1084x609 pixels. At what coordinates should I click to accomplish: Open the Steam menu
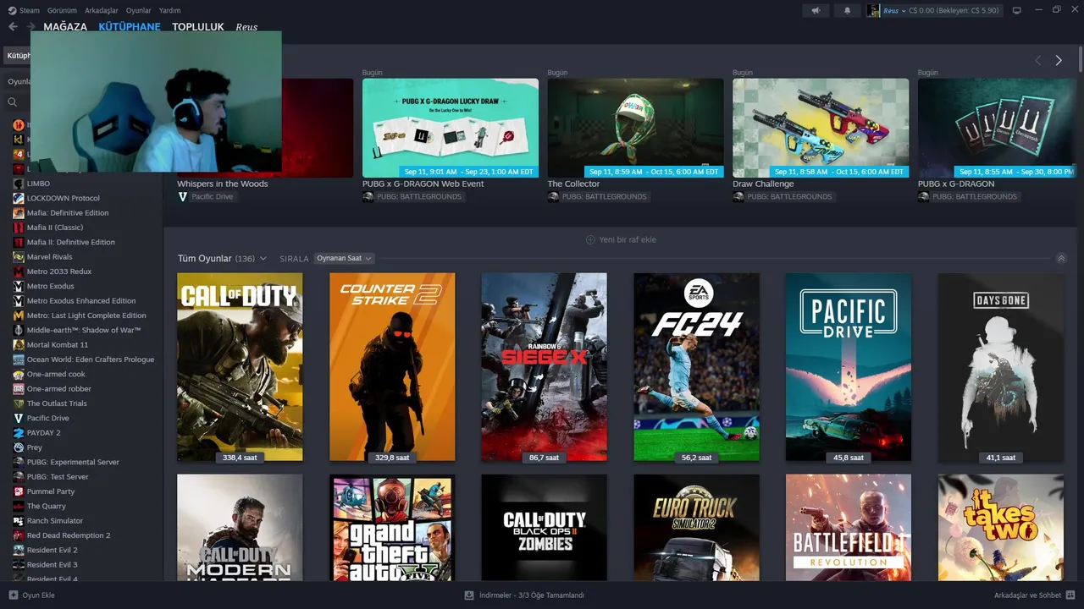point(30,10)
